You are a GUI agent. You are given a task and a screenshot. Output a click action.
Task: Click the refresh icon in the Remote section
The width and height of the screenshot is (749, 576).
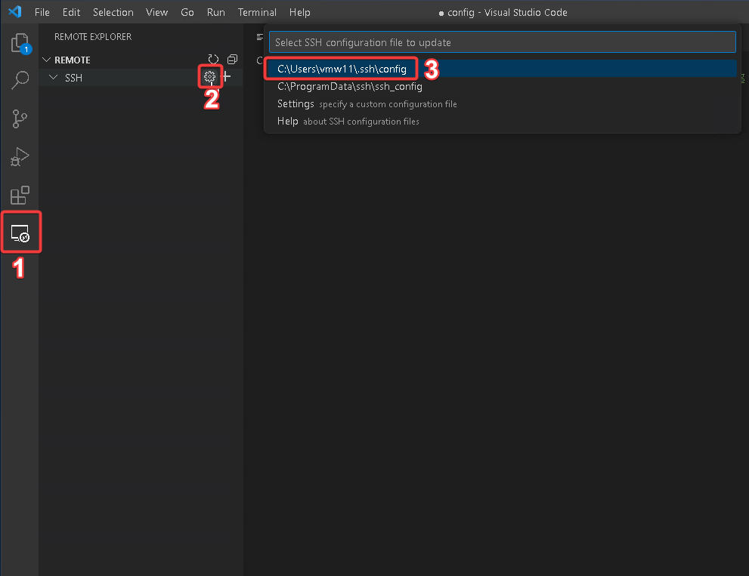[x=214, y=59]
